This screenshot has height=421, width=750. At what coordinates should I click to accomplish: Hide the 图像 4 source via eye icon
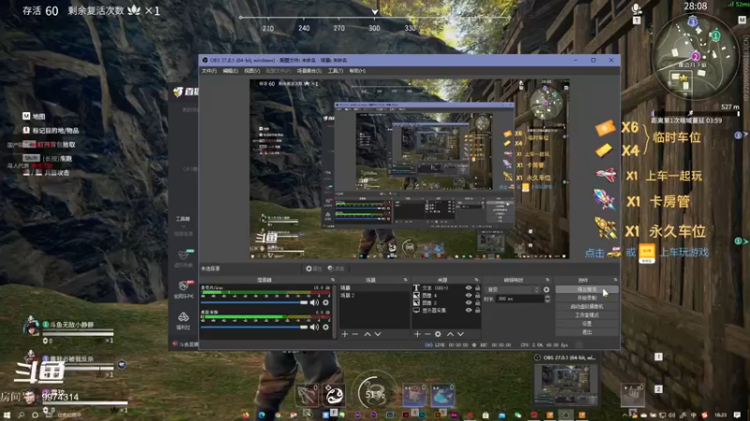[469, 296]
